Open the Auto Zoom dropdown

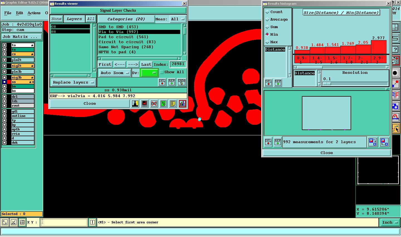point(115,73)
